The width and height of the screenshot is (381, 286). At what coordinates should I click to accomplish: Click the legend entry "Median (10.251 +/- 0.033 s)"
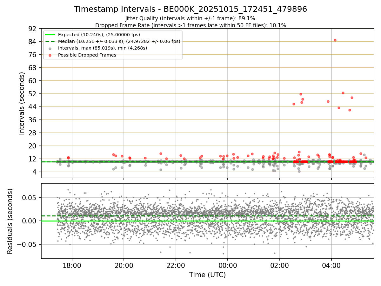119,41
